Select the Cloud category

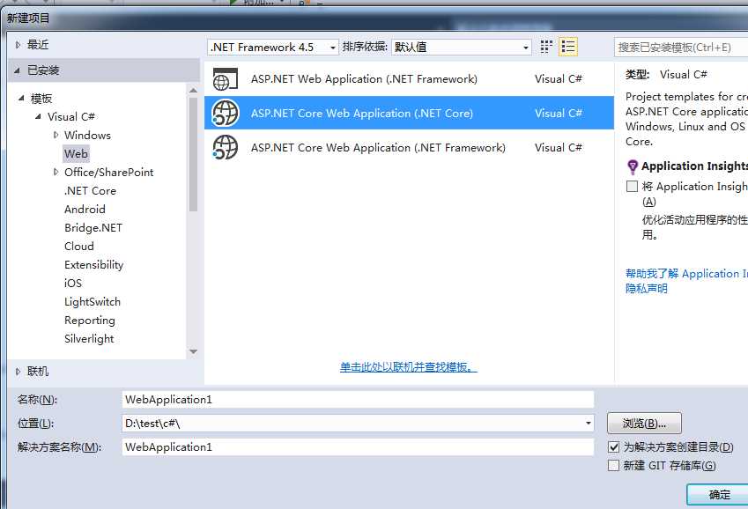coord(78,247)
